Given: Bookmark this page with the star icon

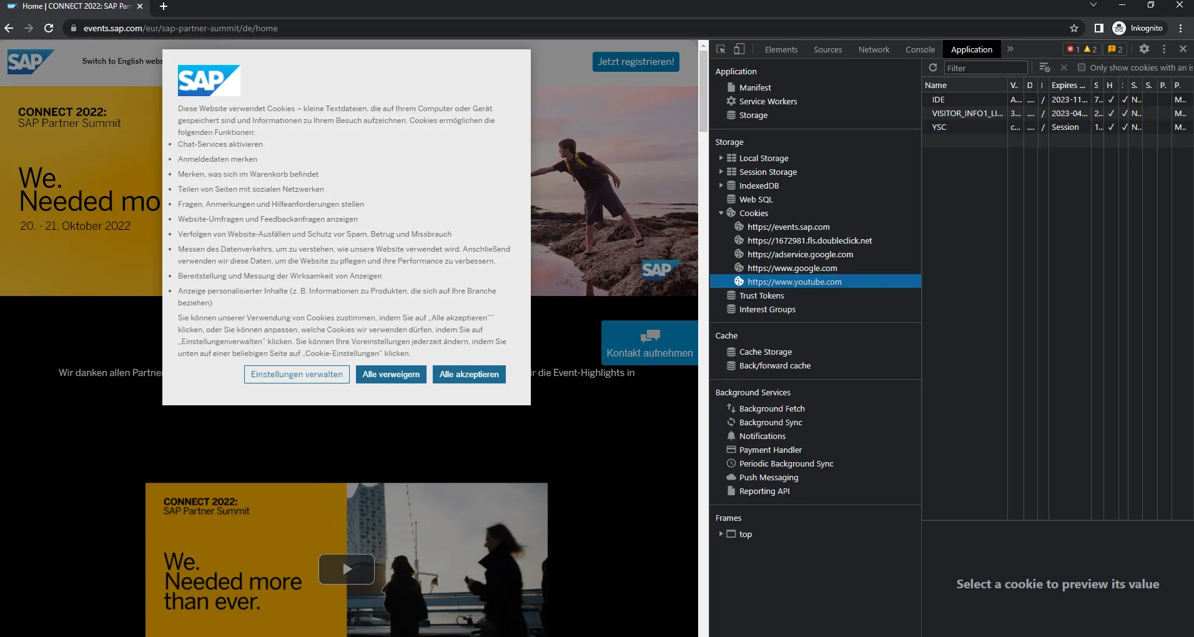Looking at the screenshot, I should click(1074, 28).
